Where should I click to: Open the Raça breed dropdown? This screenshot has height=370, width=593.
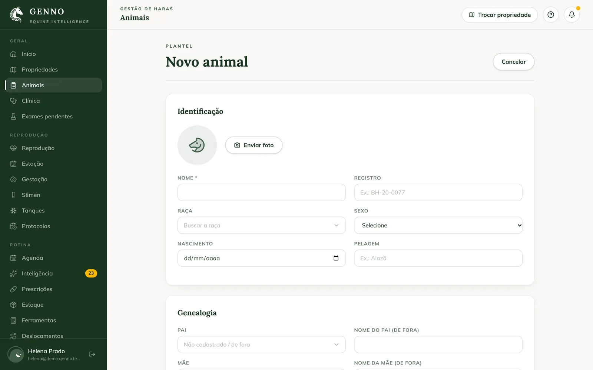click(x=262, y=225)
